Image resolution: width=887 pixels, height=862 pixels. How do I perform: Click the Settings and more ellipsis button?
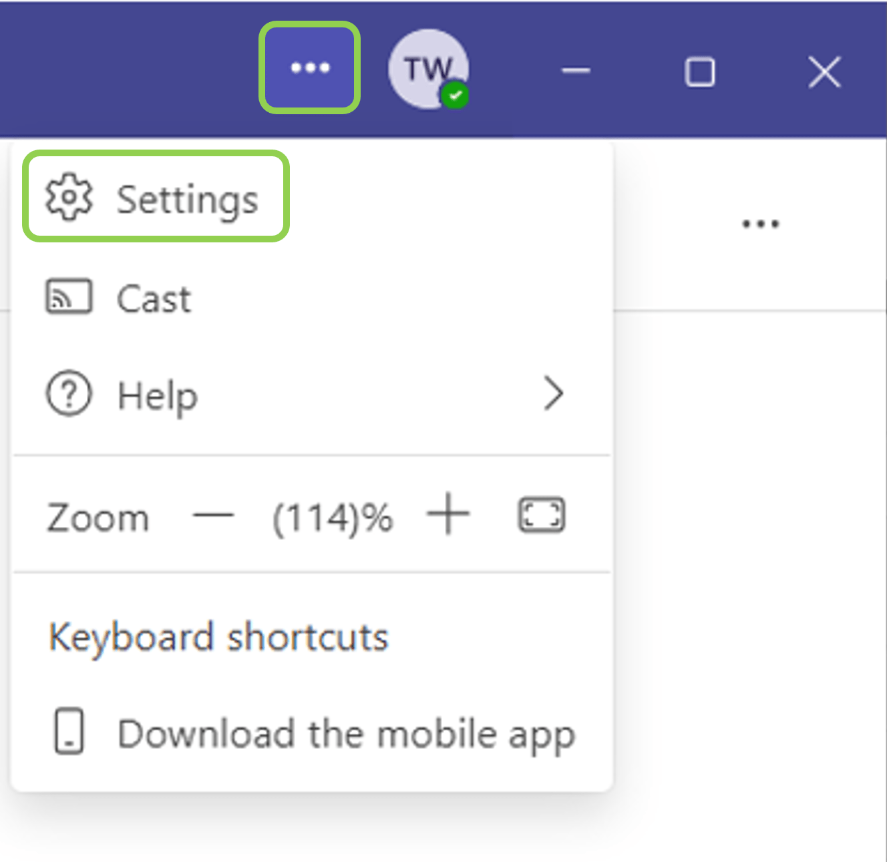pyautogui.click(x=310, y=67)
